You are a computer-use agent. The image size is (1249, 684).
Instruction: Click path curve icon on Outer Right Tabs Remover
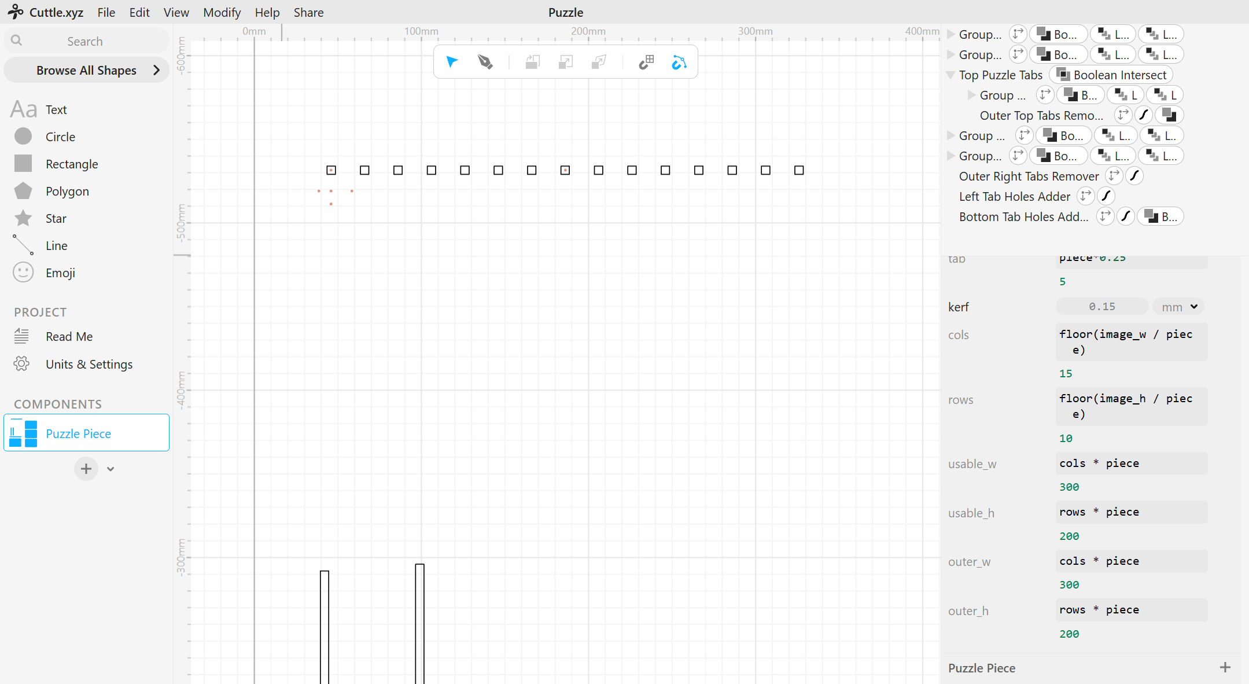pos(1134,176)
